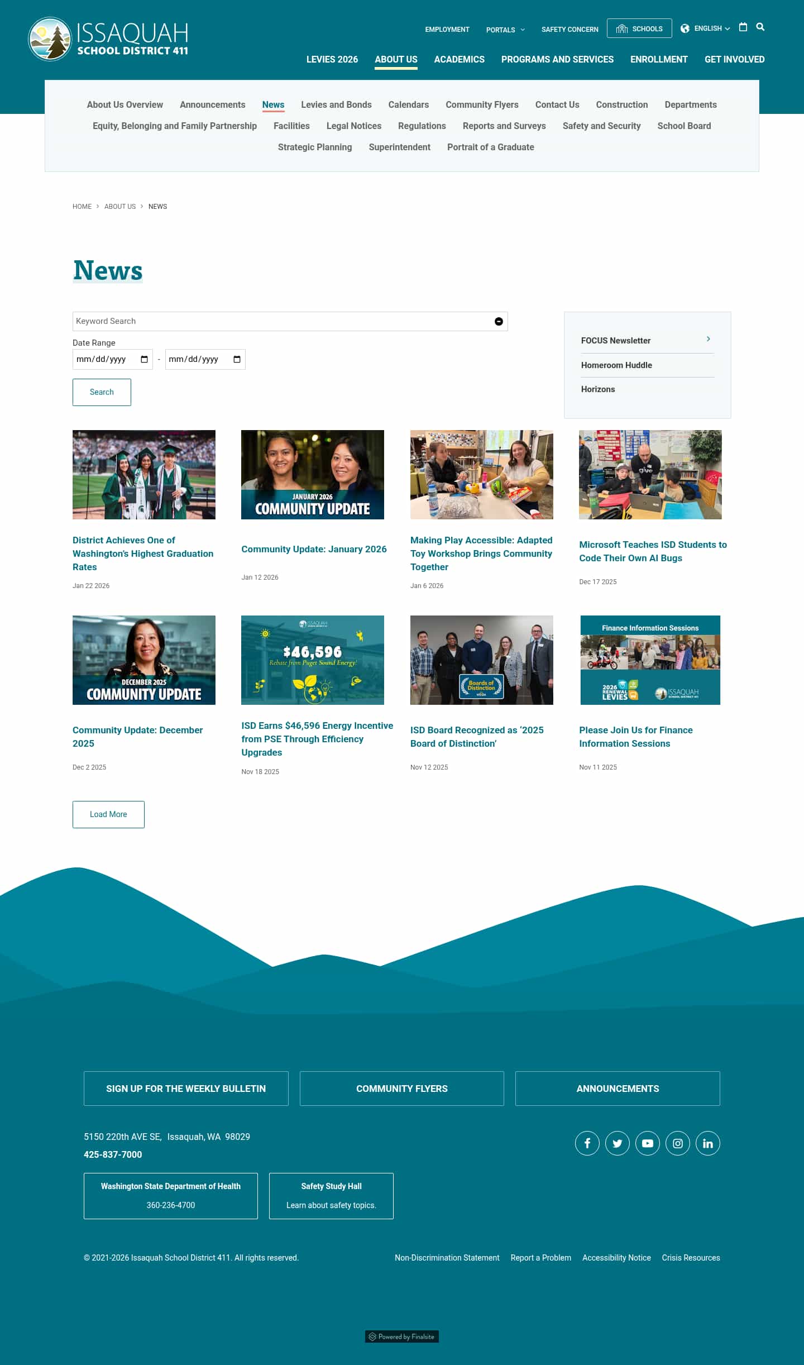Click the Employment link

pyautogui.click(x=447, y=30)
